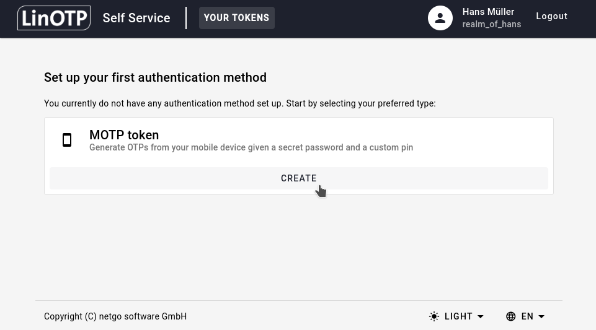Screen dimensions: 596x330
Task: Open the theme selector labeled LIGHT
Action: point(458,316)
